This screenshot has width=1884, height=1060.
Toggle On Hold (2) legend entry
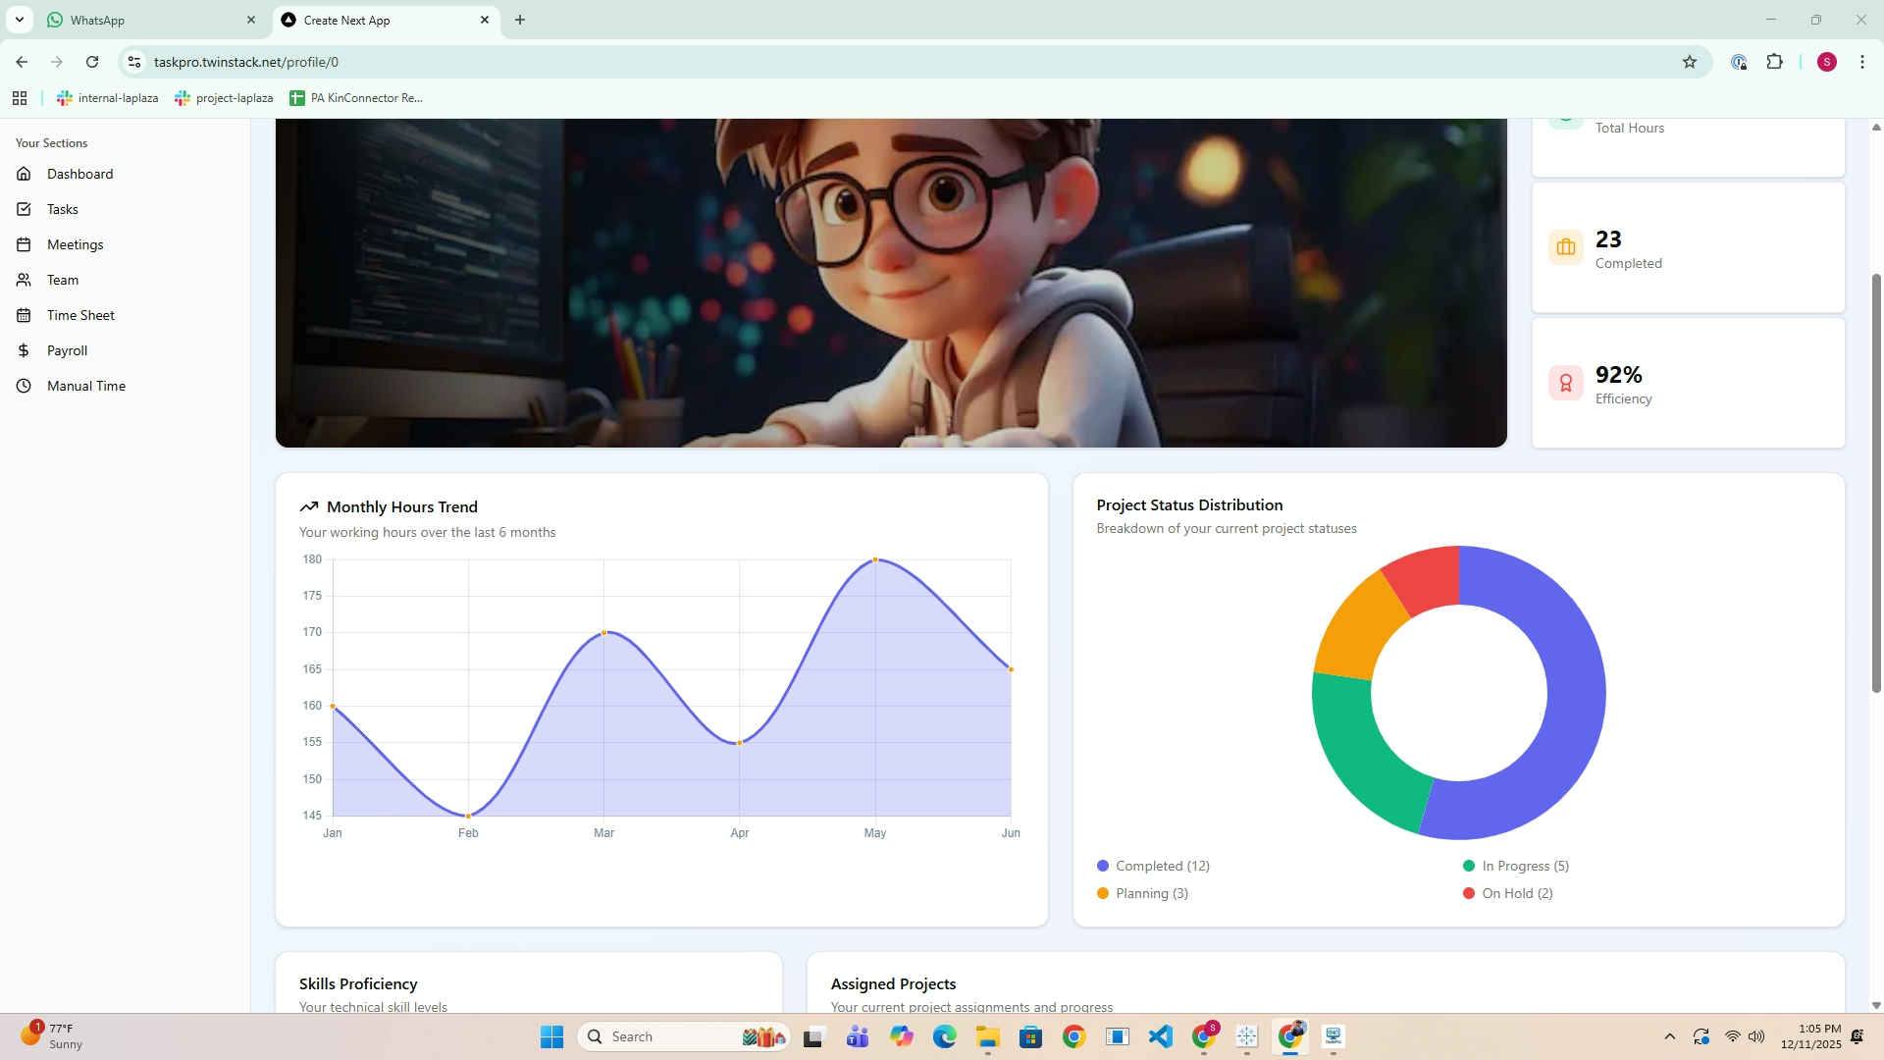1508,893
